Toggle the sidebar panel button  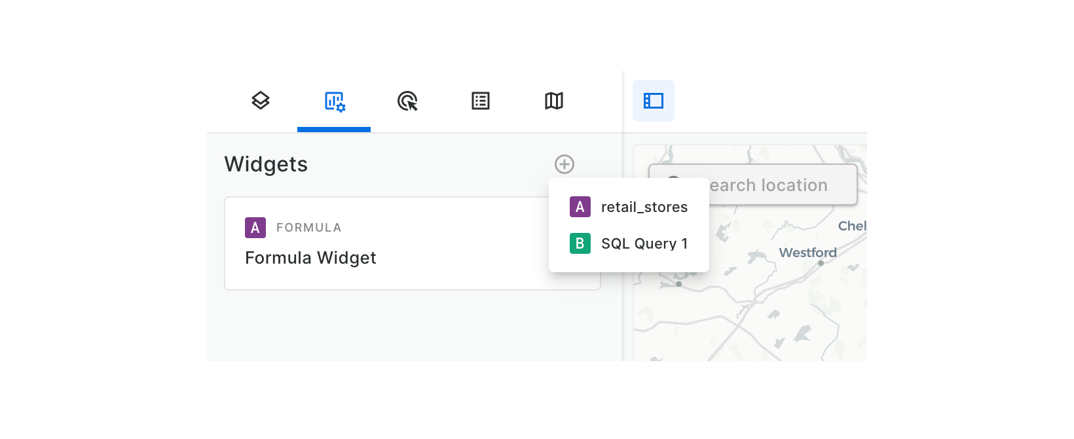pyautogui.click(x=653, y=101)
